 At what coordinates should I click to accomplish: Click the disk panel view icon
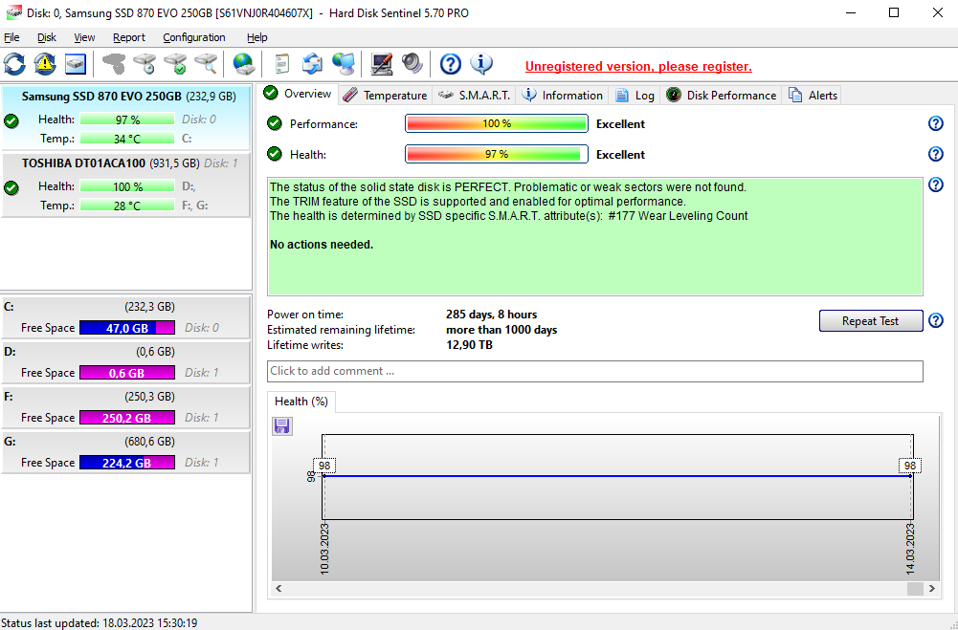(76, 63)
